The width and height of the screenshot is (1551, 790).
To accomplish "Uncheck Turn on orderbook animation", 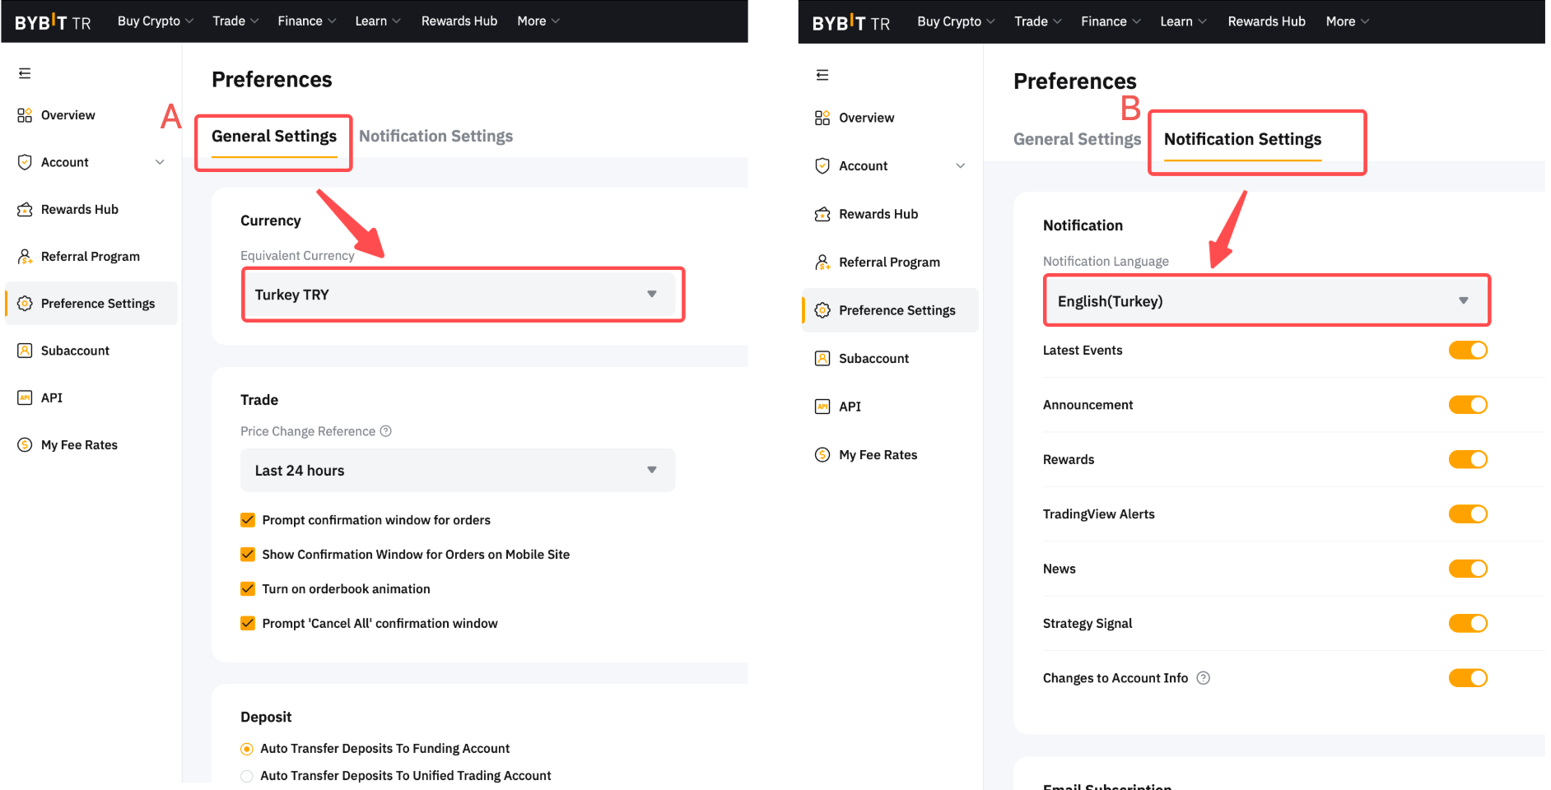I will (x=248, y=589).
